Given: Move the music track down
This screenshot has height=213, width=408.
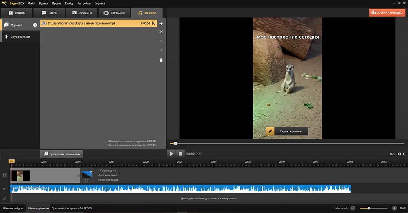Looking at the screenshot, I should click(161, 50).
